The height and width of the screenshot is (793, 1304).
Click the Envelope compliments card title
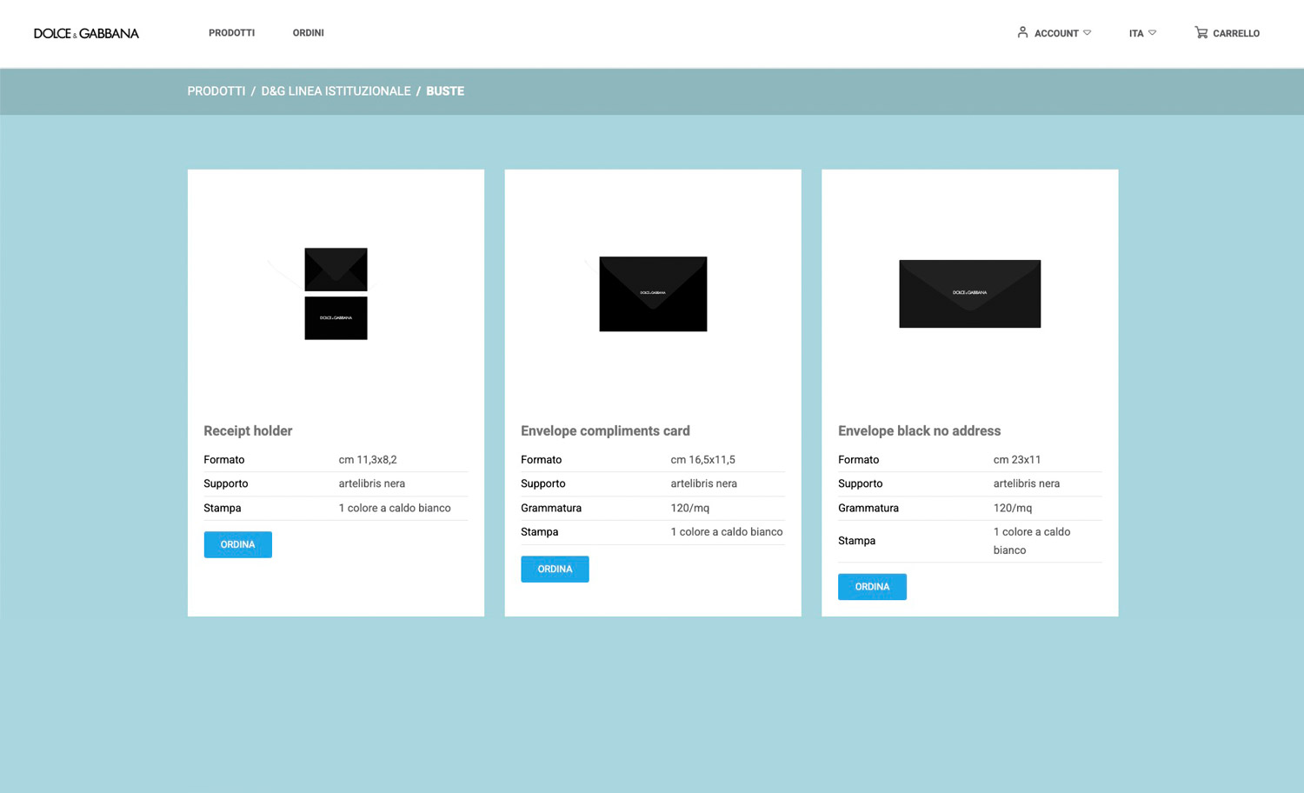605,430
